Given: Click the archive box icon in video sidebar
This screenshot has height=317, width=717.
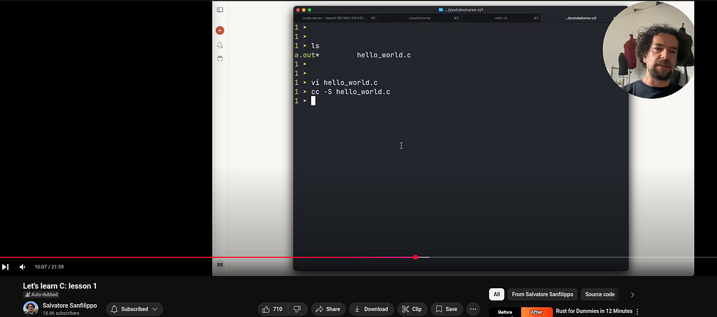Looking at the screenshot, I should (220, 59).
